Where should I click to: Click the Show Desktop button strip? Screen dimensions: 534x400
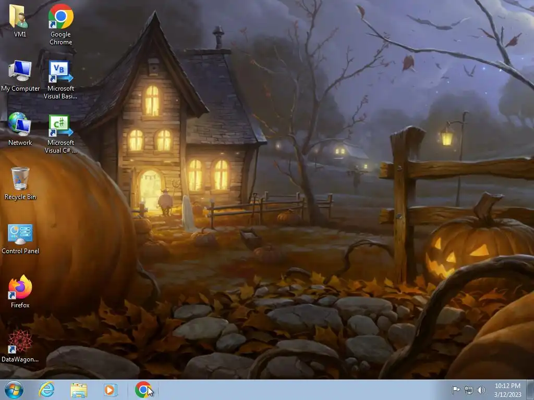pyautogui.click(x=530, y=390)
